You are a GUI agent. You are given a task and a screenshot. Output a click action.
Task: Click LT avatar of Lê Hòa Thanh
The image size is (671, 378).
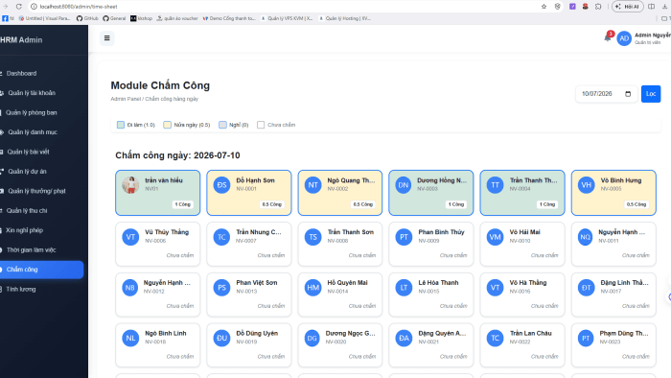[x=404, y=288]
